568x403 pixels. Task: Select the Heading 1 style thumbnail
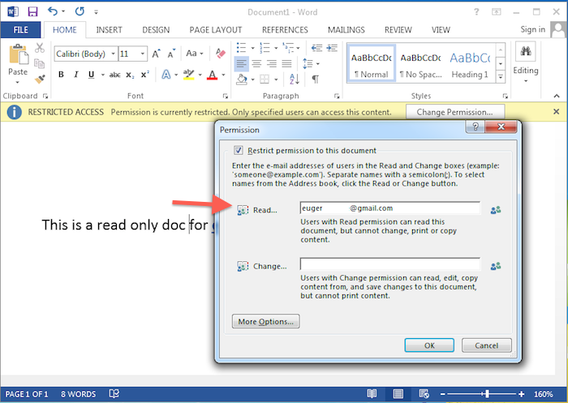click(470, 63)
